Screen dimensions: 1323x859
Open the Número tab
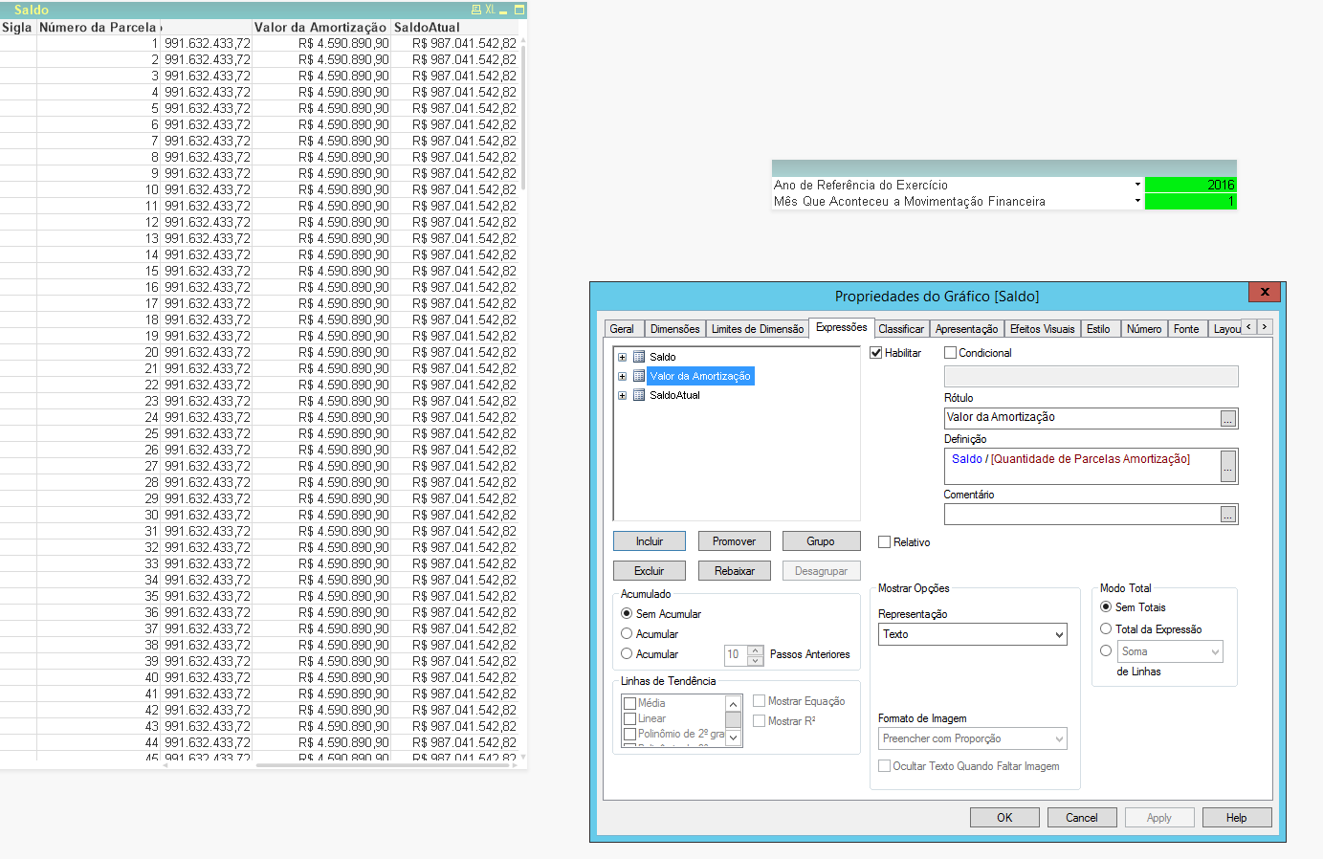1144,329
